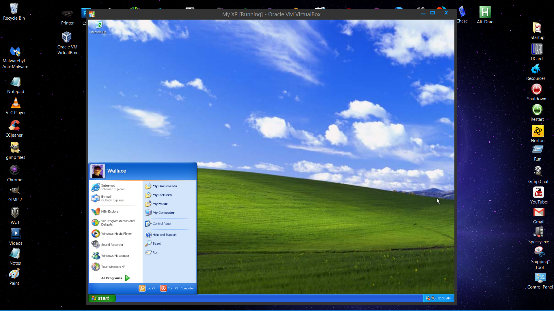Select the host desktop Control Panel icon

click(540, 281)
